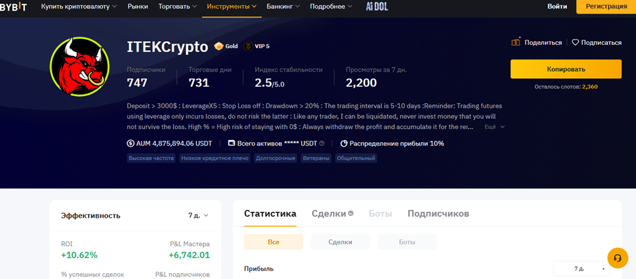Click the Войти login link
The image size is (636, 279).
click(x=557, y=7)
